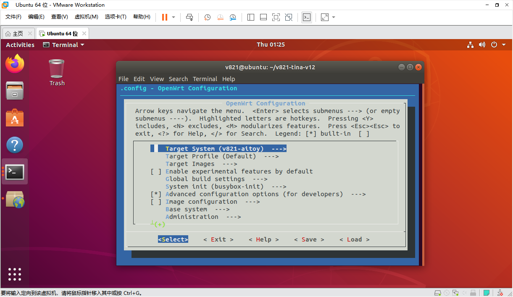
Task: Open Target Profile (Default) submenu
Action: point(222,156)
